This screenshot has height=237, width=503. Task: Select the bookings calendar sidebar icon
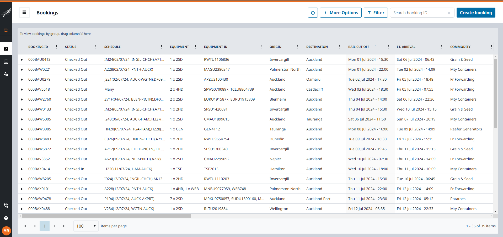(x=6, y=49)
